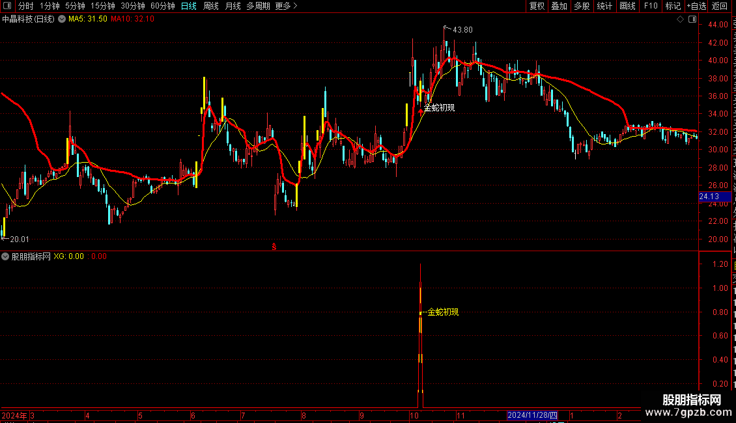Click the 金蛇初现 signal label on main chart
This screenshot has height=423, width=736.
(440, 108)
